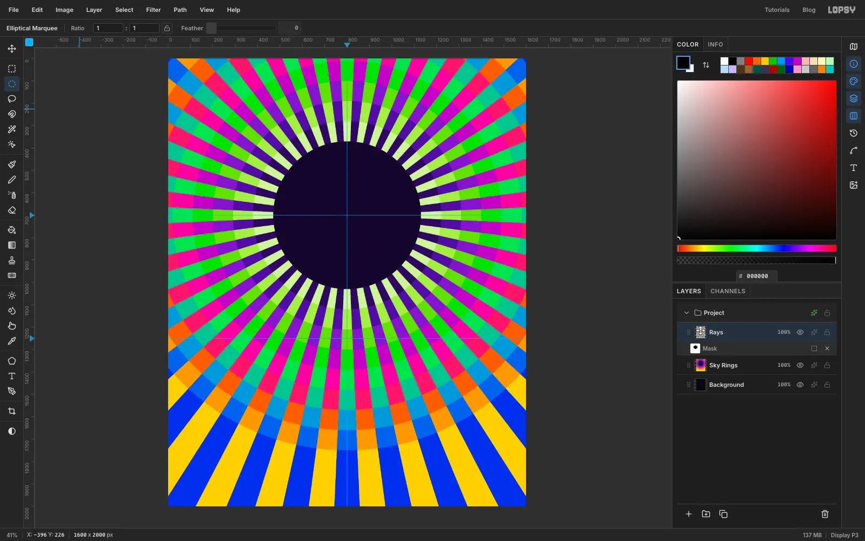Pick the white swatch in the palette
The width and height of the screenshot is (865, 541).
(724, 61)
